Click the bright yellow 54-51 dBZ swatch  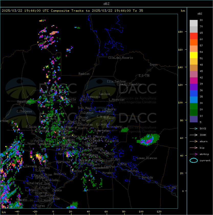(194, 55)
